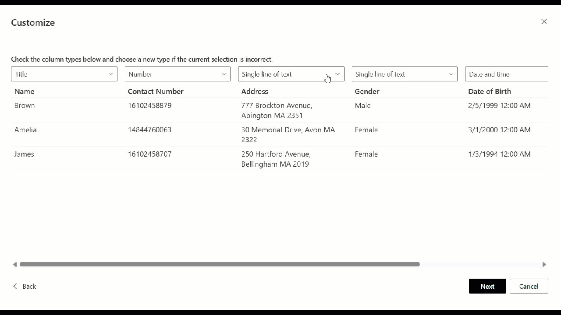561x315 pixels.
Task: Close the Customize dialog
Action: (x=544, y=21)
